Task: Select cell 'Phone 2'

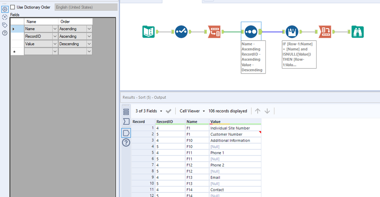Action: [235, 165]
